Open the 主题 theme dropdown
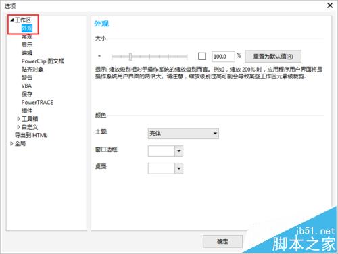The height and width of the screenshot is (254, 338). tap(183, 134)
